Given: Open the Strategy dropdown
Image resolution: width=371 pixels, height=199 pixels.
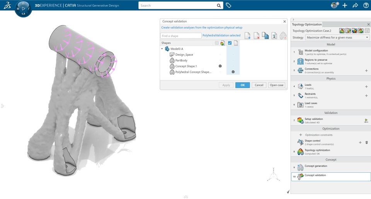Looking at the screenshot, I should (x=337, y=37).
